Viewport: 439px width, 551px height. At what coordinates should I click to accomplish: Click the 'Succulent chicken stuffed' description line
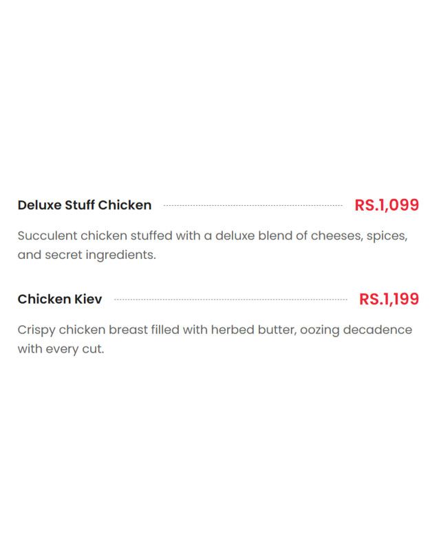213,236
